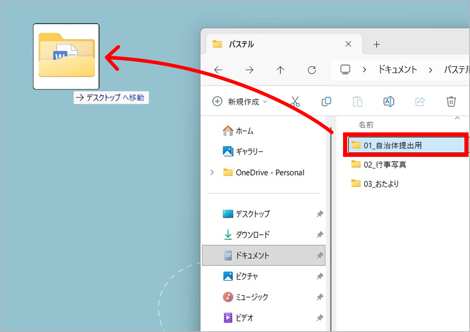
Task: Expand the chevron before ドキュメント in address bar
Action: 364,70
